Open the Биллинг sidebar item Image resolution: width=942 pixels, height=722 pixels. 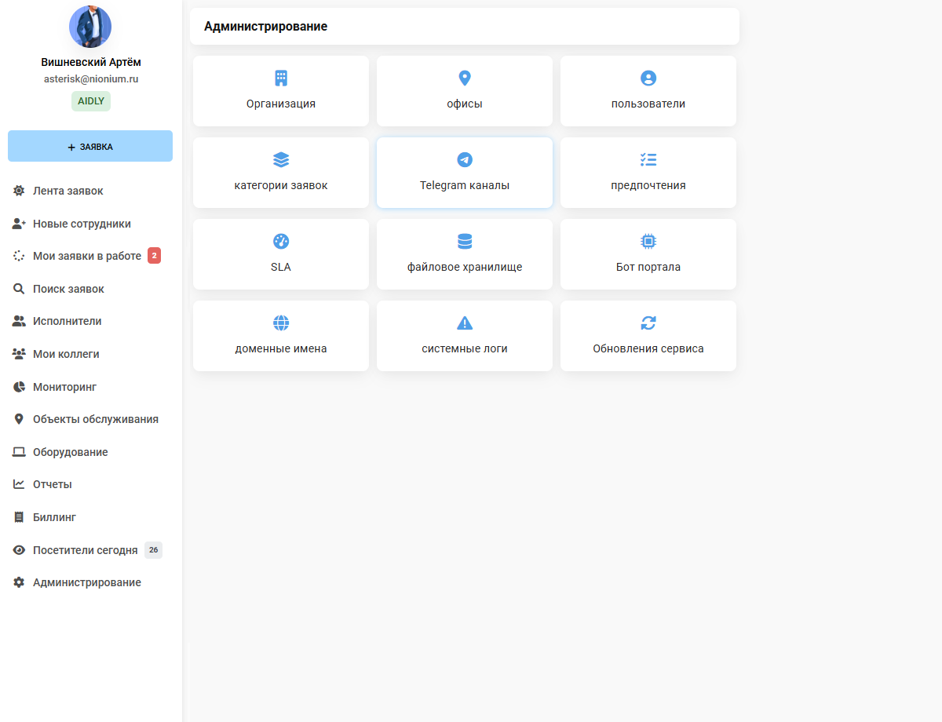tap(54, 517)
